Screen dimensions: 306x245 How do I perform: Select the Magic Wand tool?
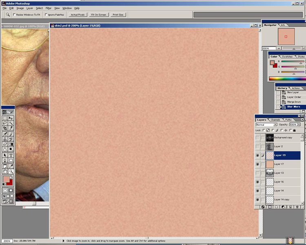tap(11, 122)
